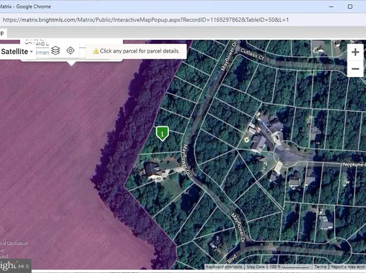Click the Bright MLS logo
The image size is (366, 273).
click(15, 266)
